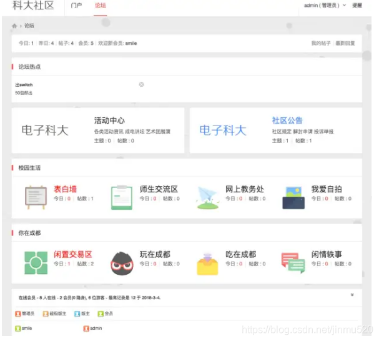Open the 活动中心 board title
Screen dimensions: 379x341
pos(109,120)
